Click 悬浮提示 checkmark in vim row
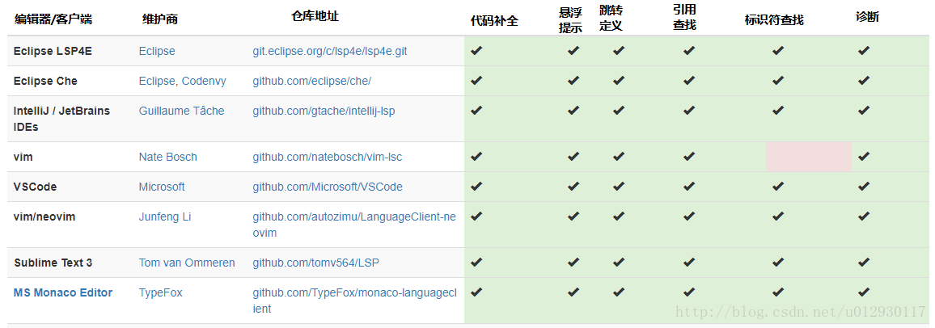Screen dimensions: 935x328 click(x=573, y=157)
